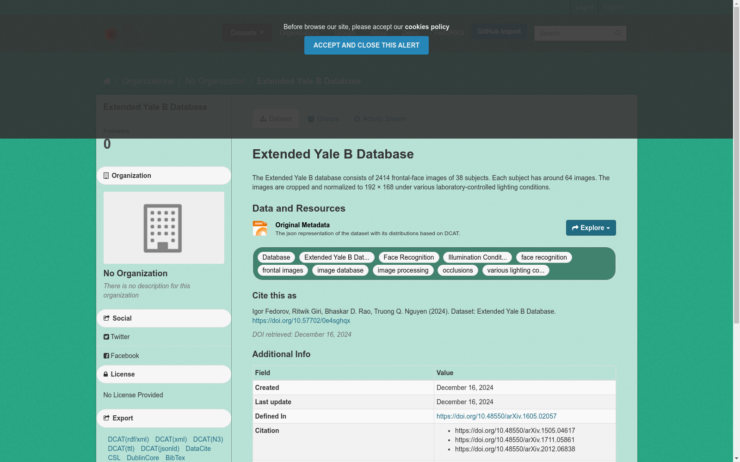Select the frontal images tag

pos(283,270)
